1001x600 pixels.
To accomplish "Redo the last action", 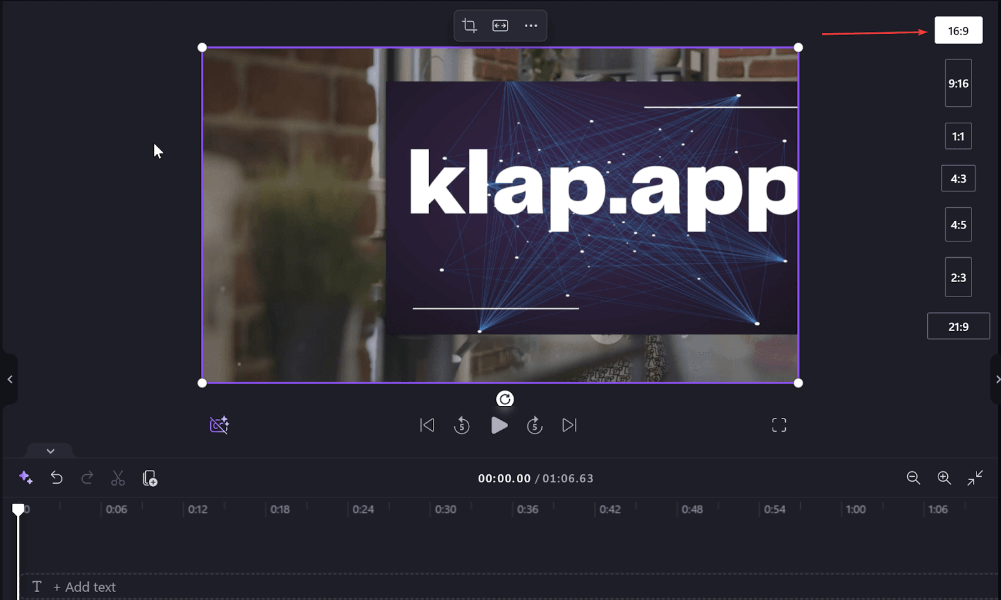I will click(x=87, y=478).
